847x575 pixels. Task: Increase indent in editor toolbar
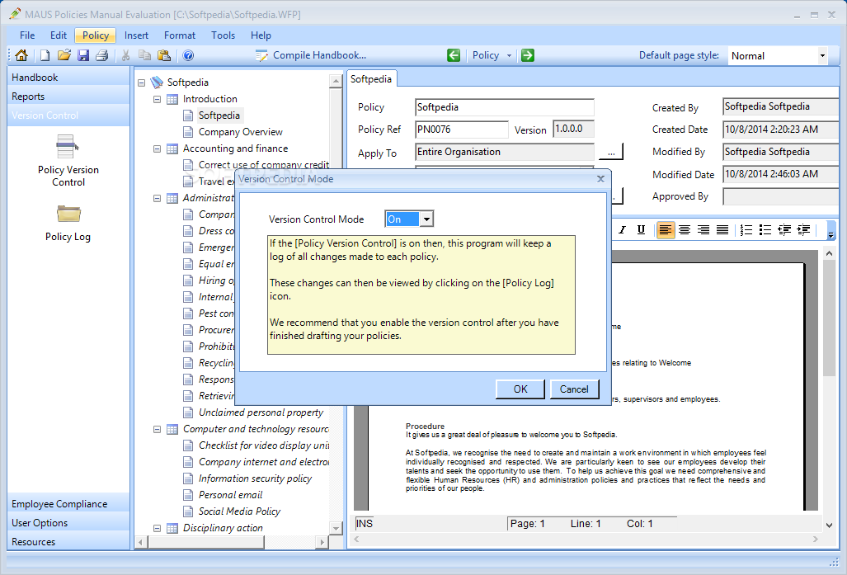pyautogui.click(x=804, y=229)
